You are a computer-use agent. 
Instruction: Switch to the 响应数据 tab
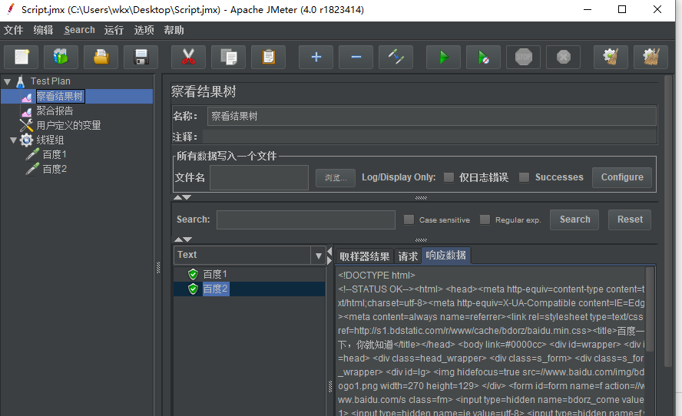[x=445, y=255]
